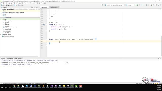
Task: Click the Collapse All icon in Project panel
Action: click(34, 7)
